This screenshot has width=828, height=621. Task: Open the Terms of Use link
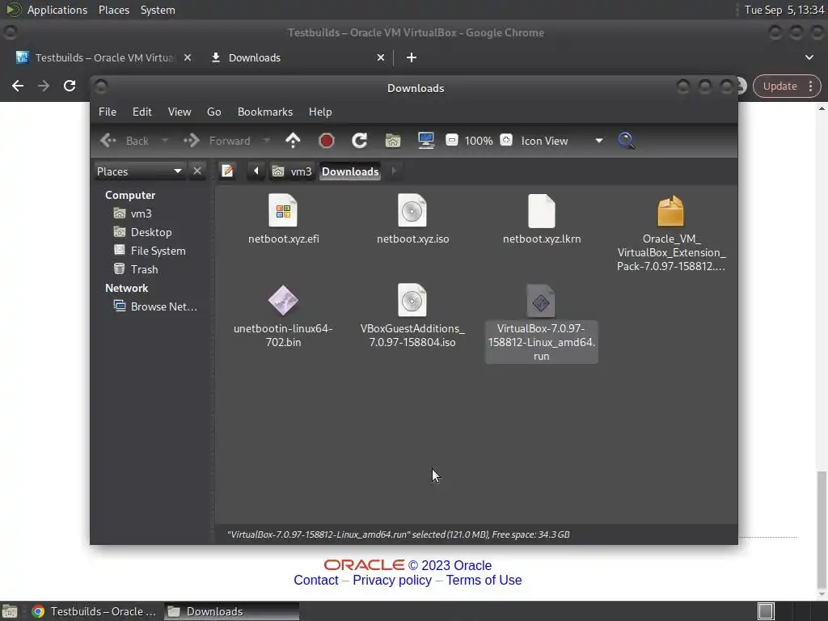484,581
